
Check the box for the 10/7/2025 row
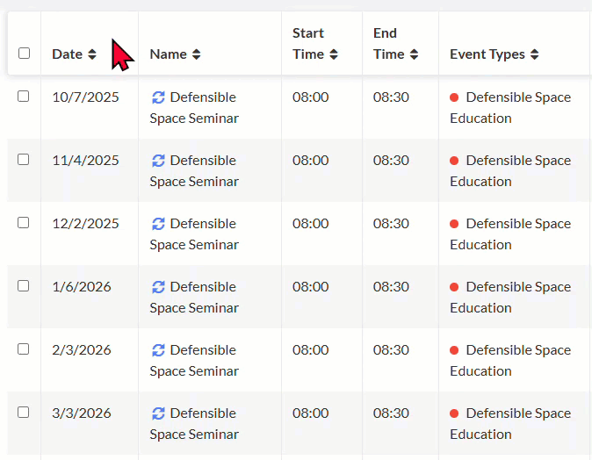(24, 97)
